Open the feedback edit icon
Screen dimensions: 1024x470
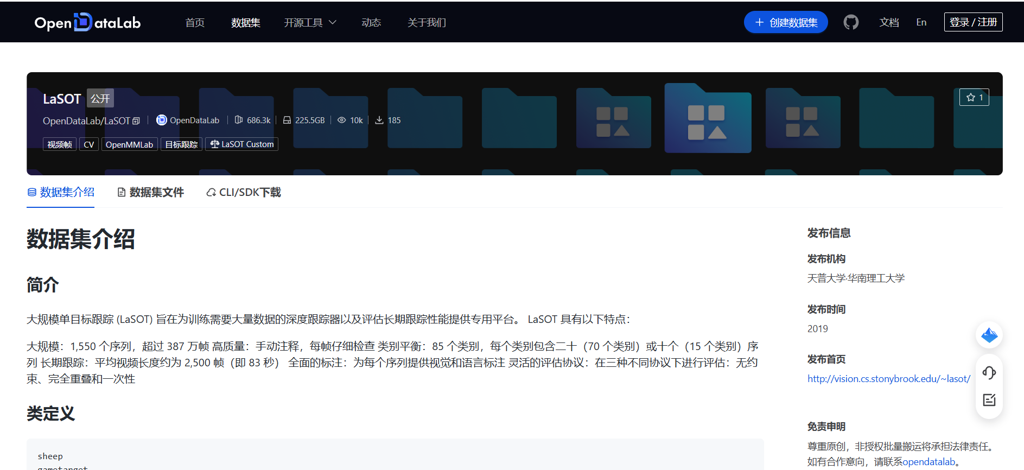989,400
